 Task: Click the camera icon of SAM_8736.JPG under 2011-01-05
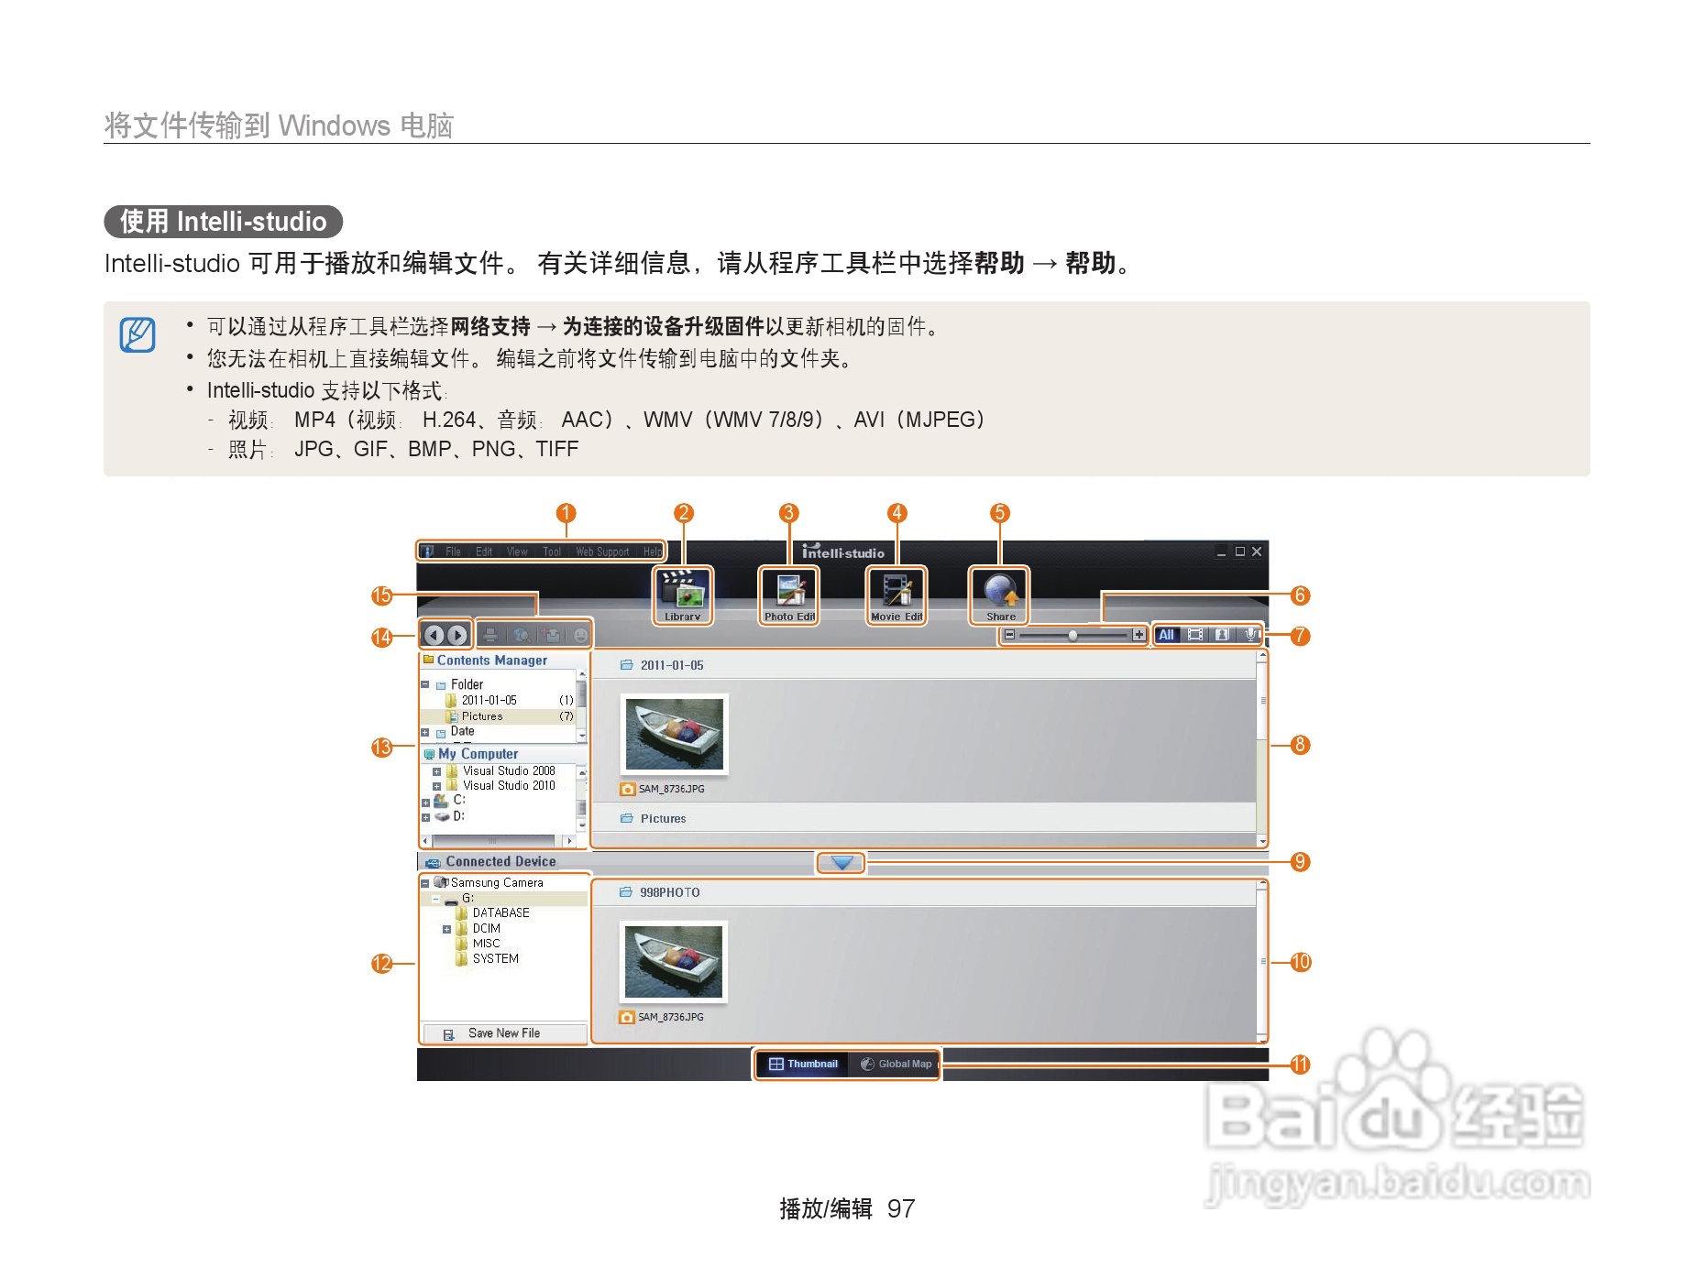click(x=628, y=789)
